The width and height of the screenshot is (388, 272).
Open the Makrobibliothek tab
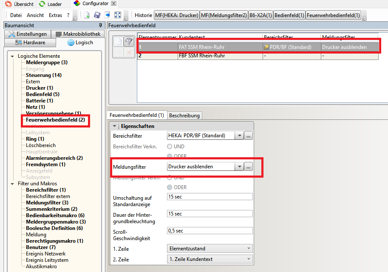(78, 34)
